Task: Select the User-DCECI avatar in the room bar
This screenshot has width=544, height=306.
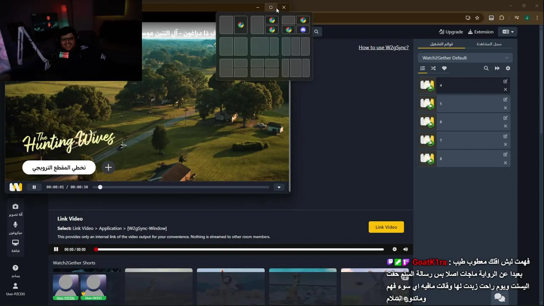Action: click(x=93, y=287)
